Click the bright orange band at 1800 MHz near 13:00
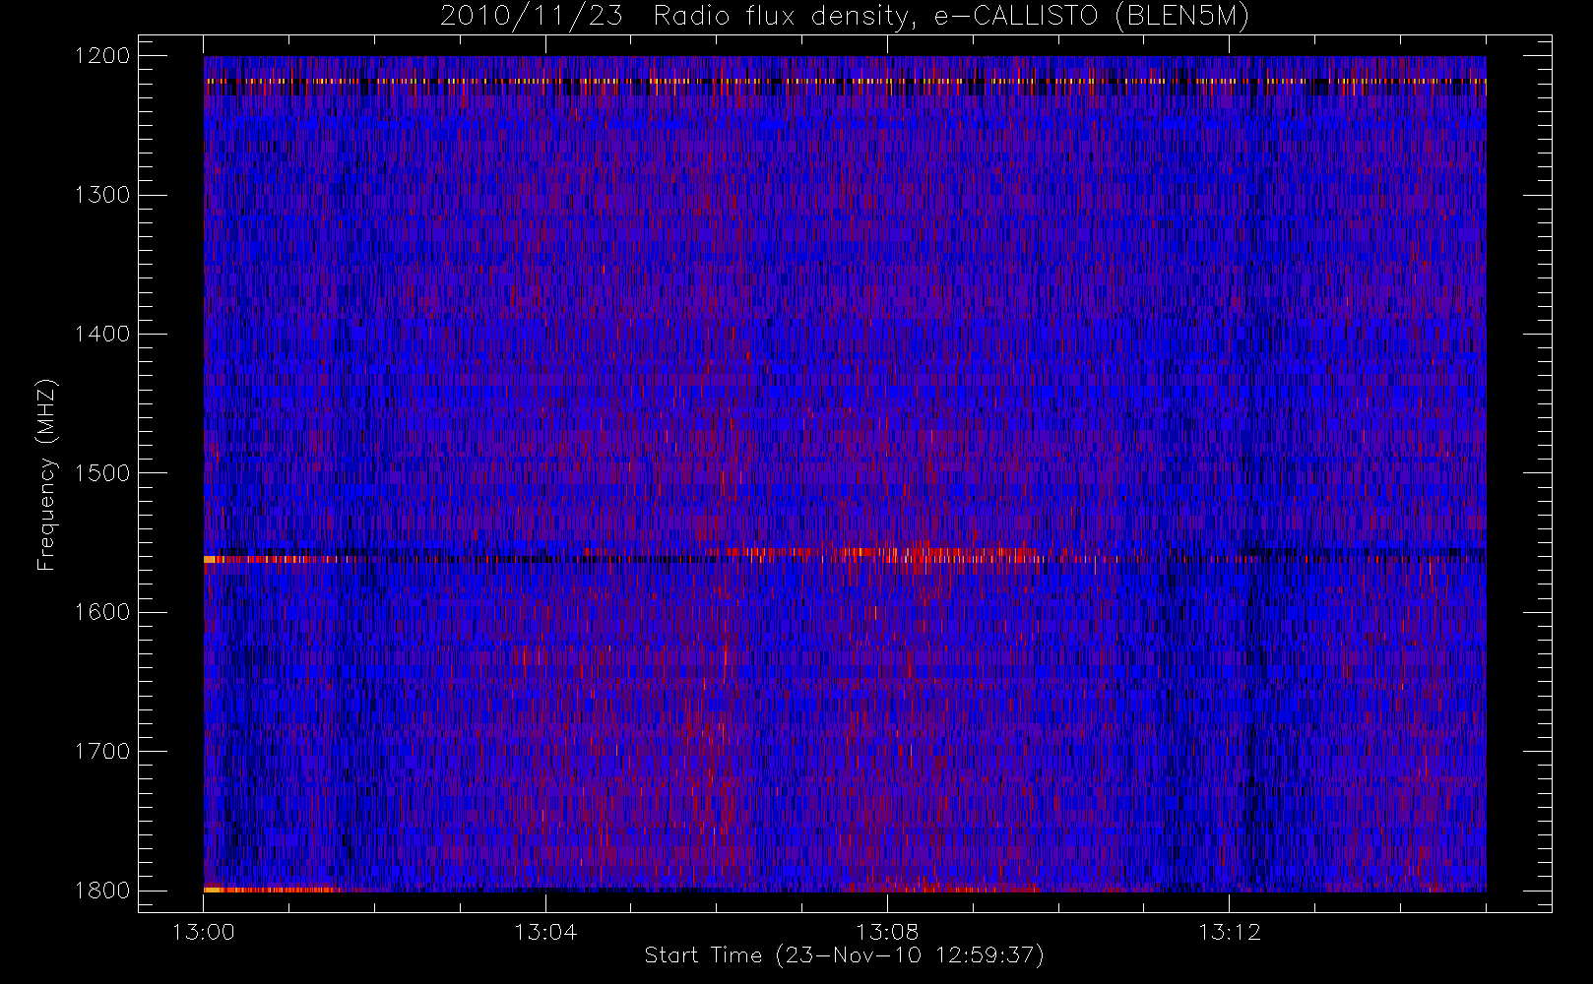This screenshot has height=984, width=1593. [x=271, y=890]
